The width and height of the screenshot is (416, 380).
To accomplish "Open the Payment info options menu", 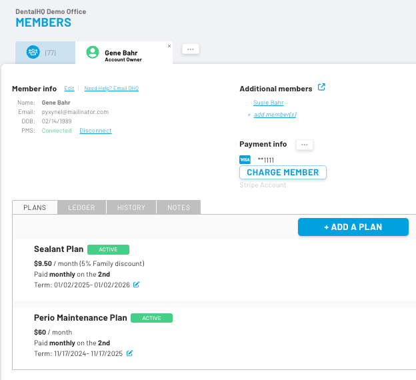I will coord(305,145).
